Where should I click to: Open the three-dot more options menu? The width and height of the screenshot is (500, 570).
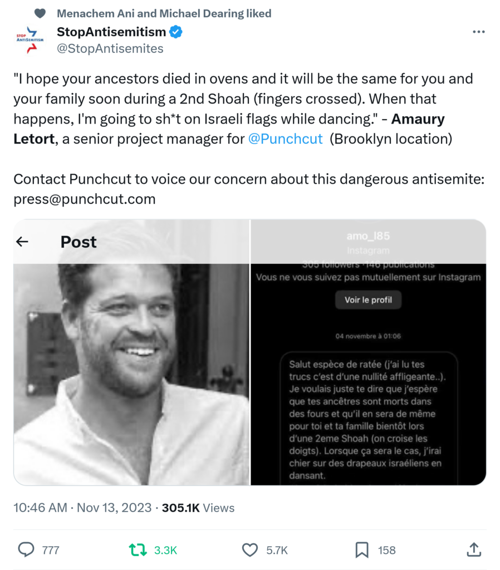pos(478,32)
